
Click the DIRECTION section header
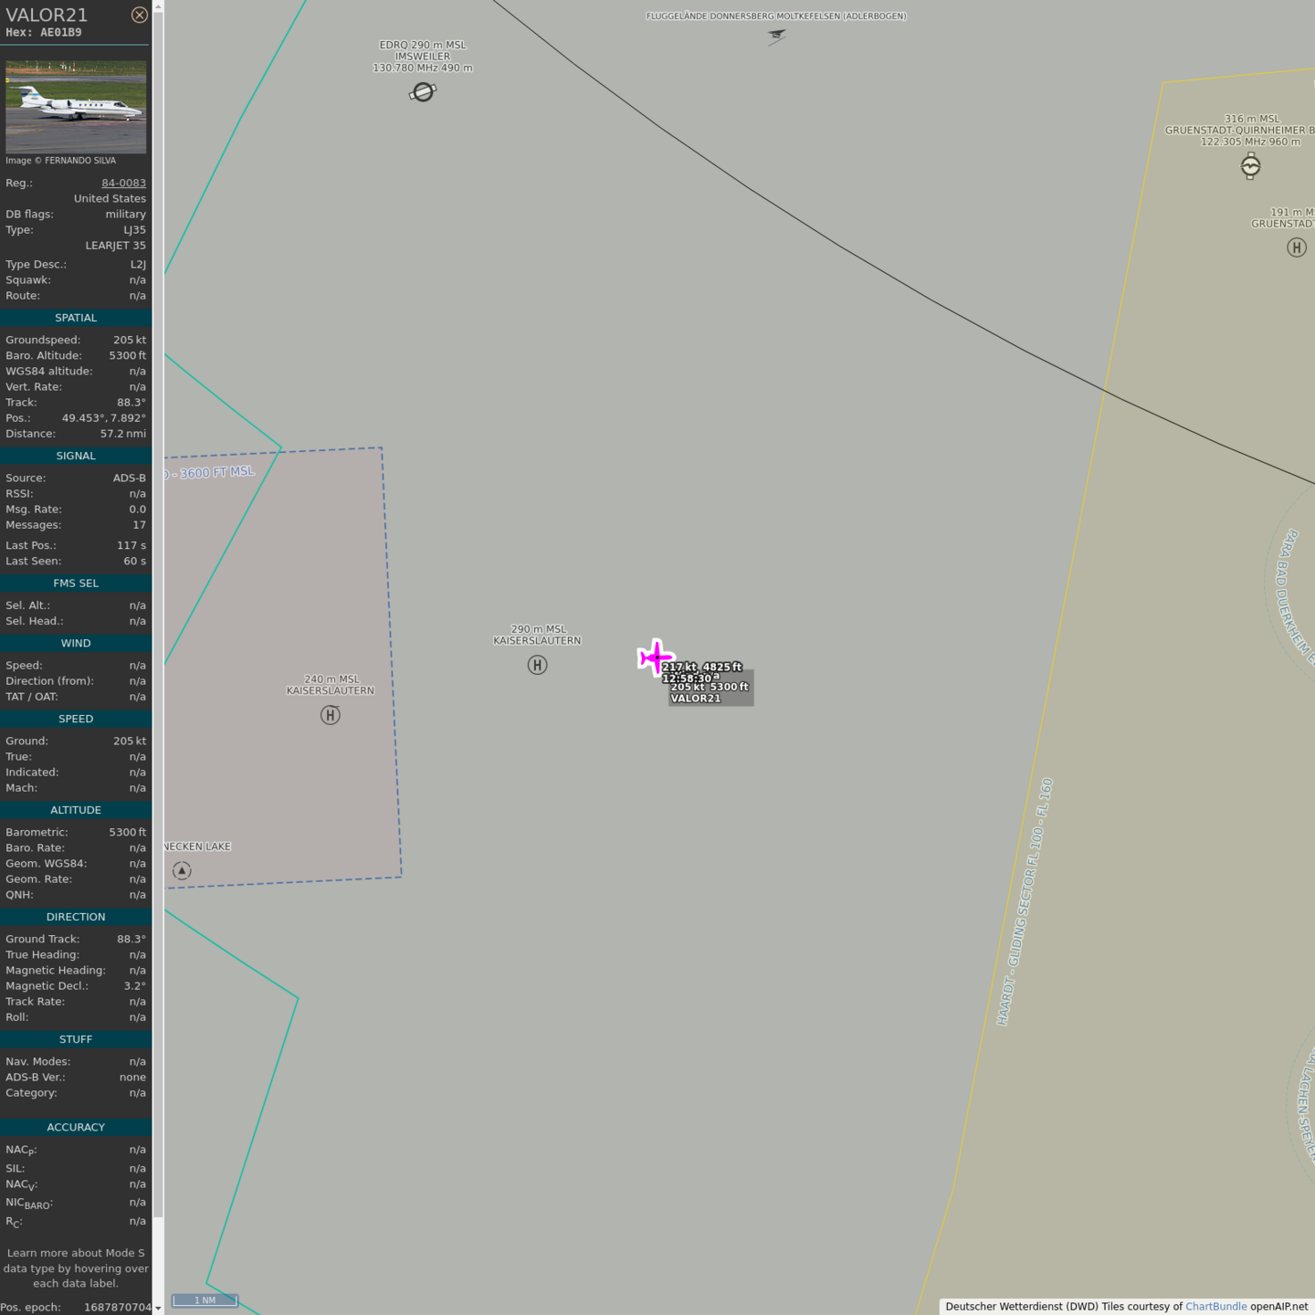pyautogui.click(x=76, y=917)
